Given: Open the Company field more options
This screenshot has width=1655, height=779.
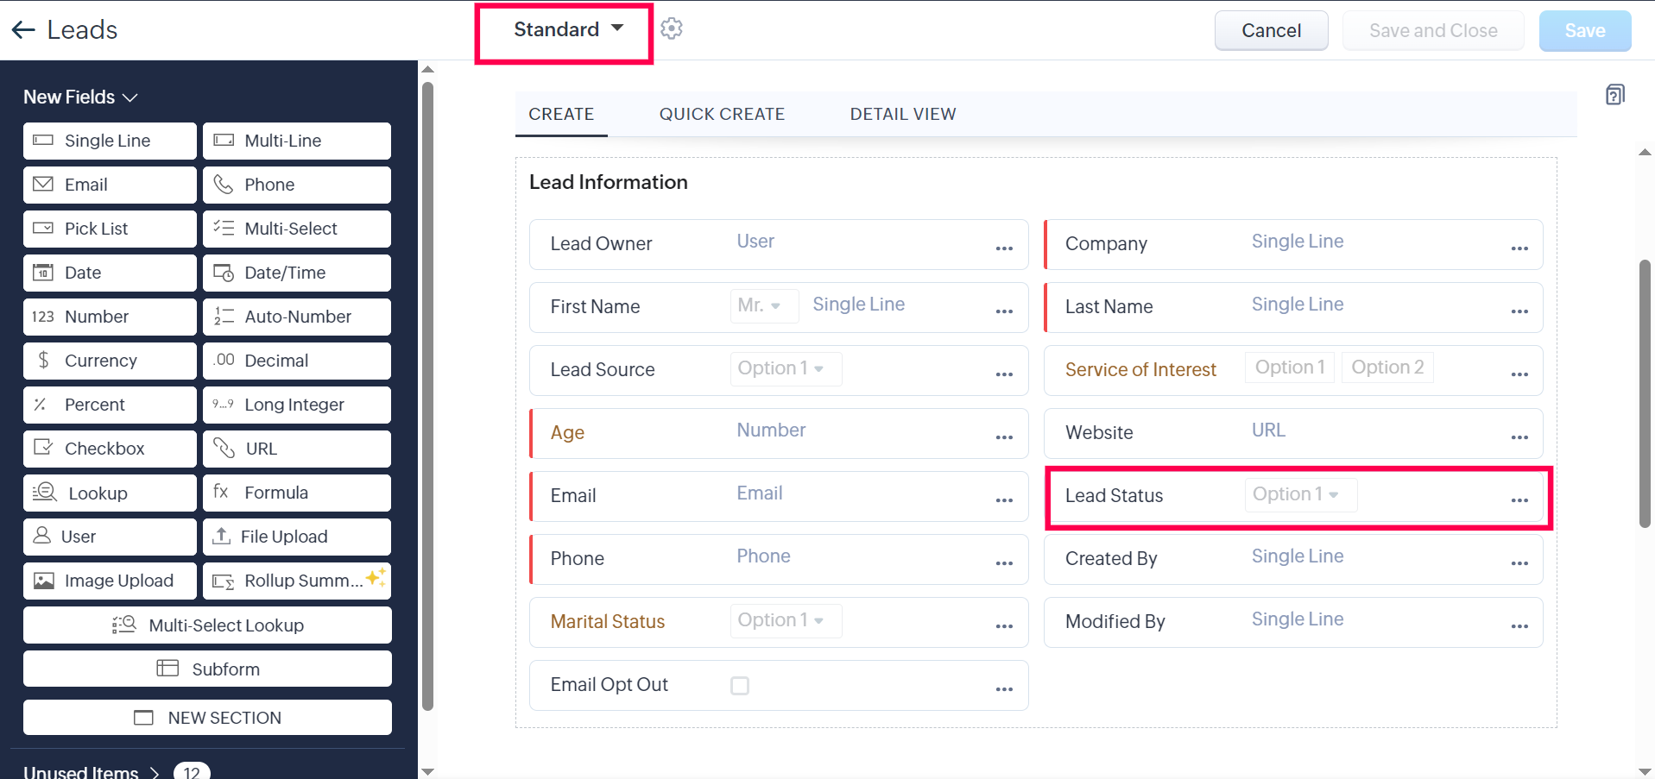Looking at the screenshot, I should (x=1519, y=248).
